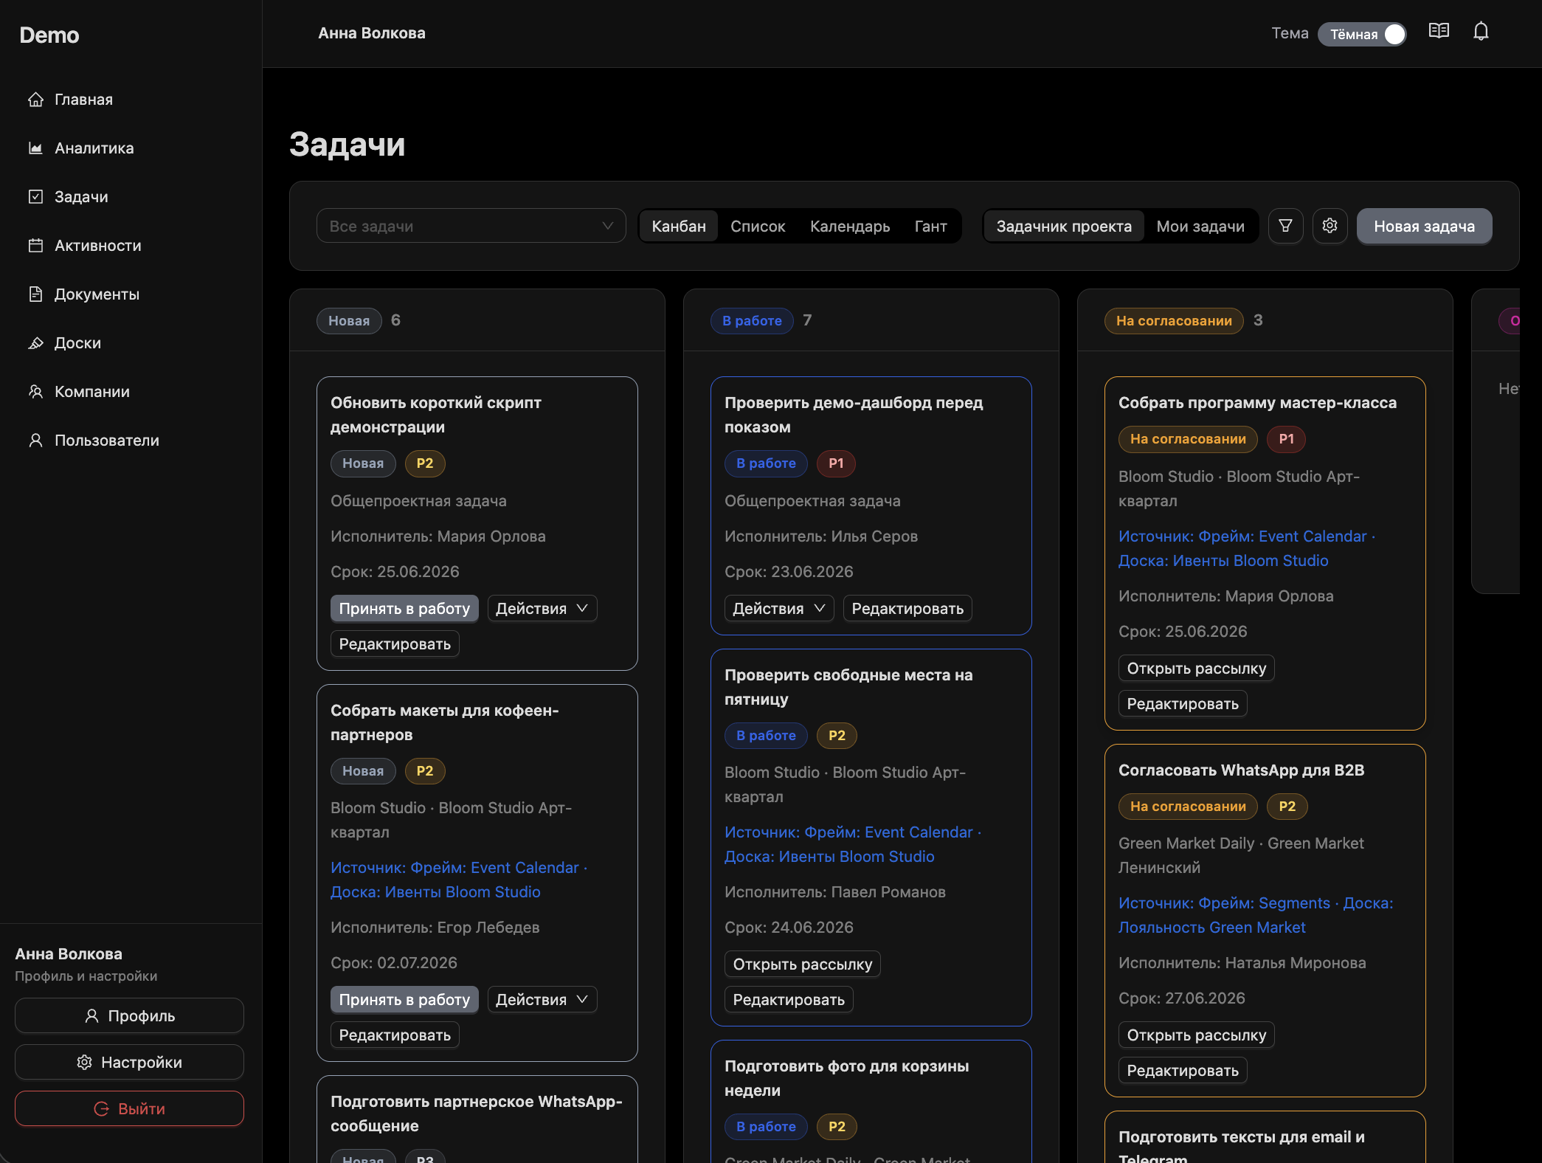Click the Новая задача button
1542x1163 pixels.
coord(1424,227)
